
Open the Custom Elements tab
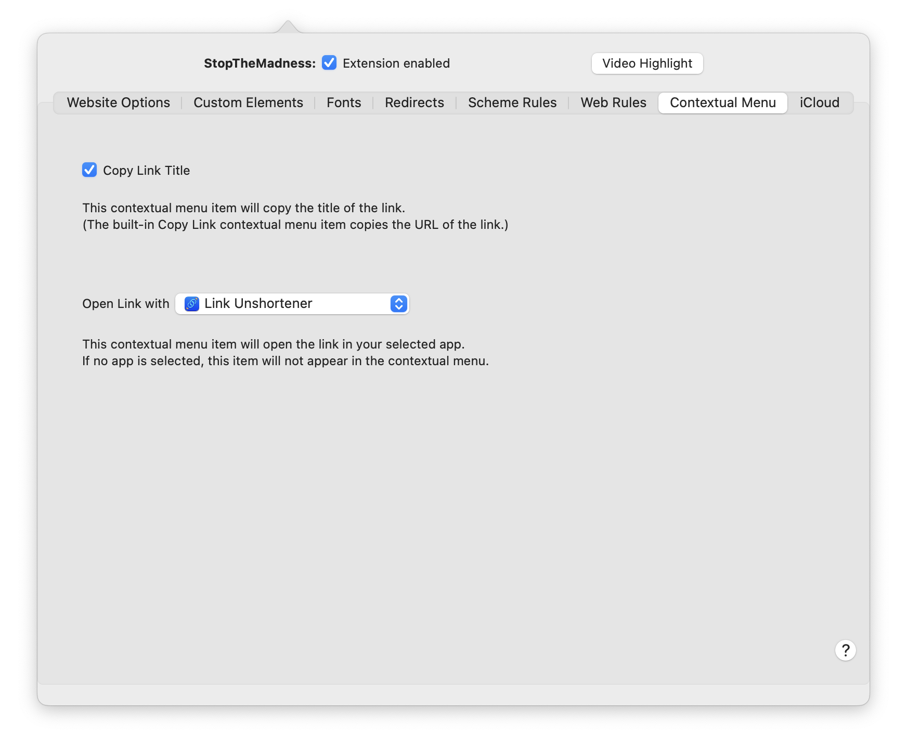pyautogui.click(x=248, y=103)
